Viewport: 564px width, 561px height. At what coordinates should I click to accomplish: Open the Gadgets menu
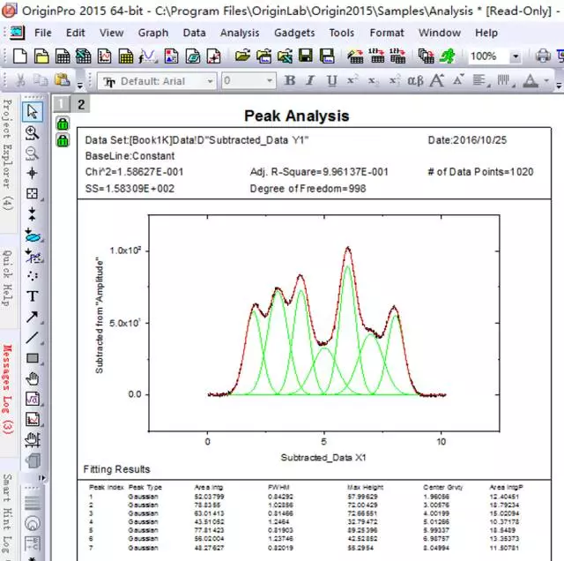point(294,33)
